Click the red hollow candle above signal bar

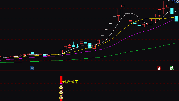coord(61,52)
